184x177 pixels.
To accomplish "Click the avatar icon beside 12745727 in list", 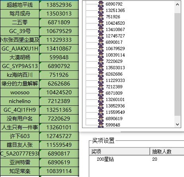I will 101,36.
